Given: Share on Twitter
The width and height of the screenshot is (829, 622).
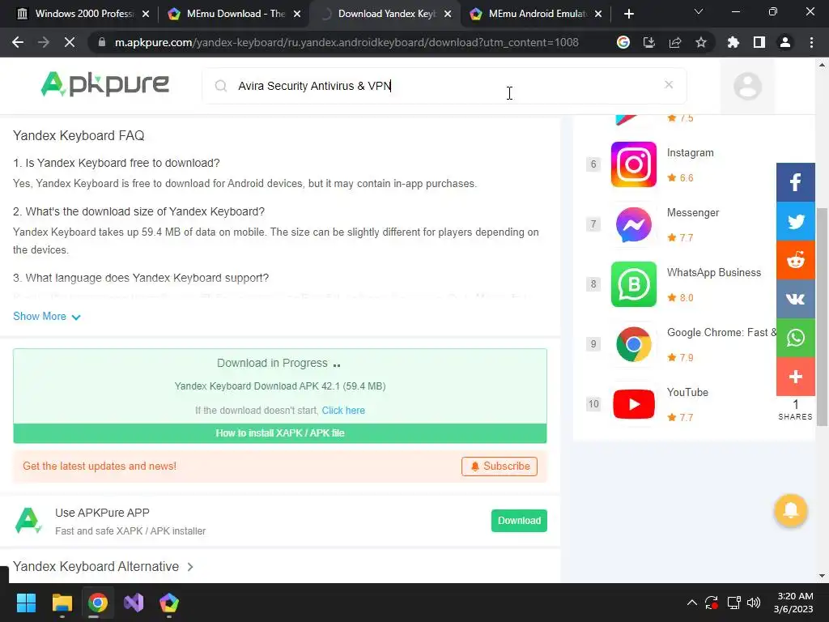Looking at the screenshot, I should click(795, 221).
